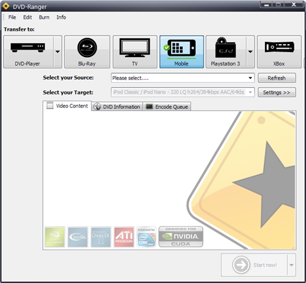This screenshot has width=306, height=283.
Task: Select the DVD-Player transfer target
Action: 29,52
